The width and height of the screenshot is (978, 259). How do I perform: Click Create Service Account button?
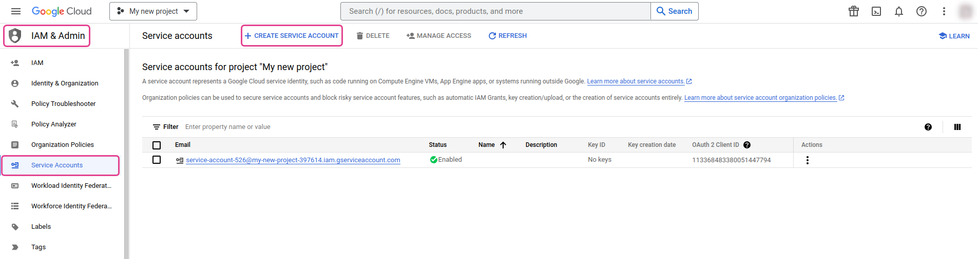pos(292,36)
